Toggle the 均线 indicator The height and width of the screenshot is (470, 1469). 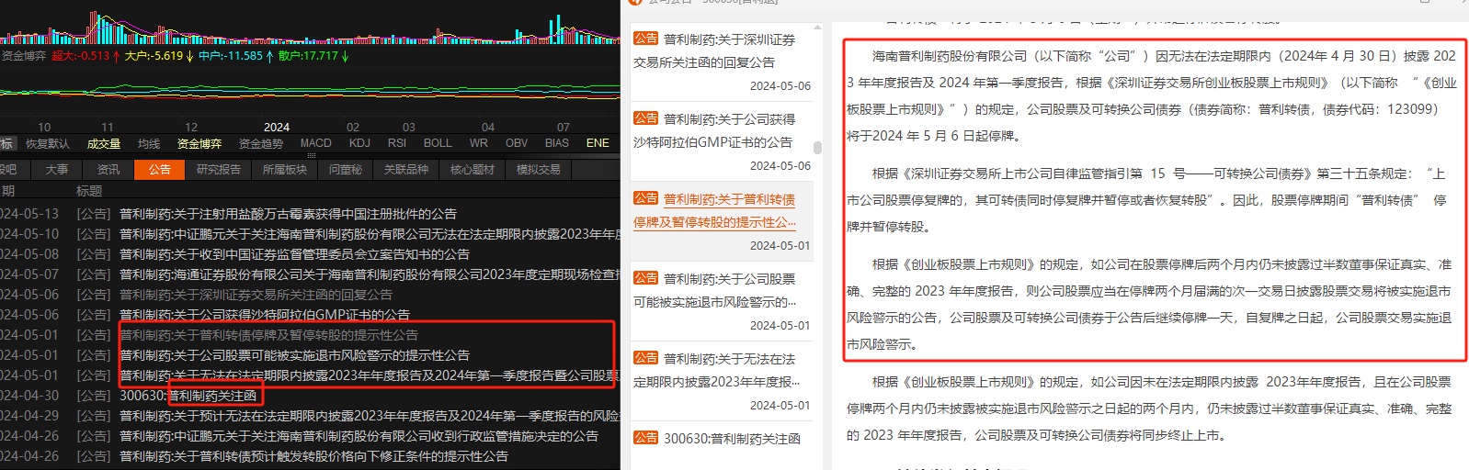click(x=149, y=143)
